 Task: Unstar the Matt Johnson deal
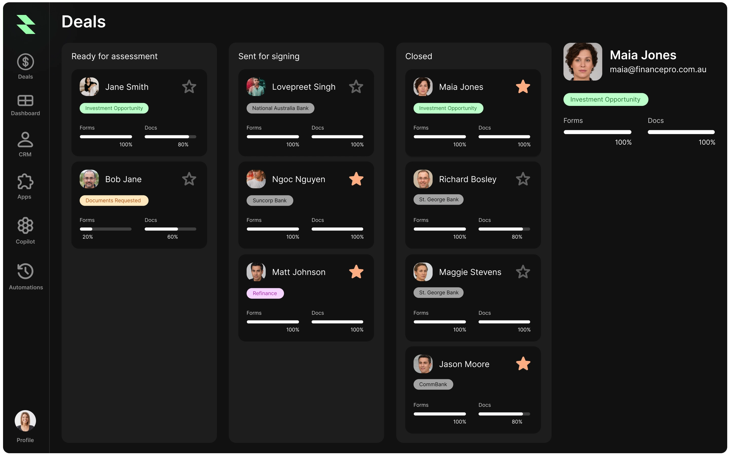pyautogui.click(x=356, y=272)
